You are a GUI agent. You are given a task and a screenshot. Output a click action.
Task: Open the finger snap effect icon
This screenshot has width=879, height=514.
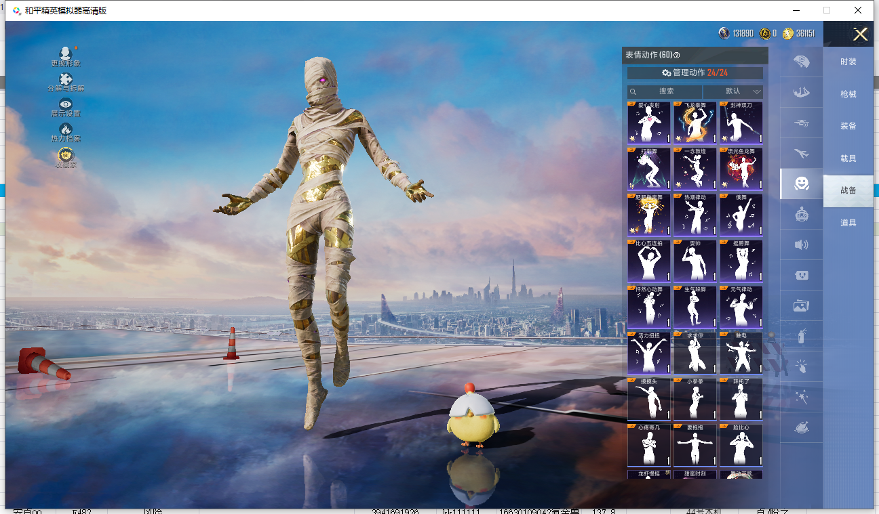pos(801,366)
